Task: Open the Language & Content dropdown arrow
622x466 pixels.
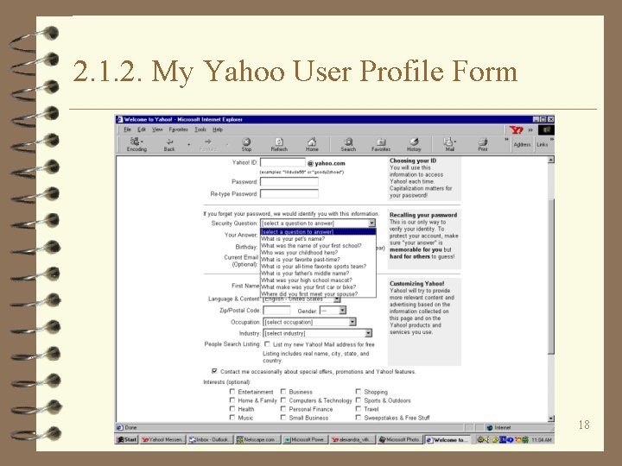Action: pos(337,300)
